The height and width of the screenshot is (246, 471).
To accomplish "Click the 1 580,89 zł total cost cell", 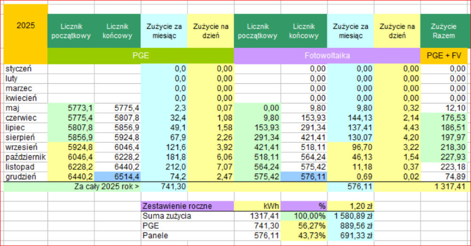I will tap(350, 215).
